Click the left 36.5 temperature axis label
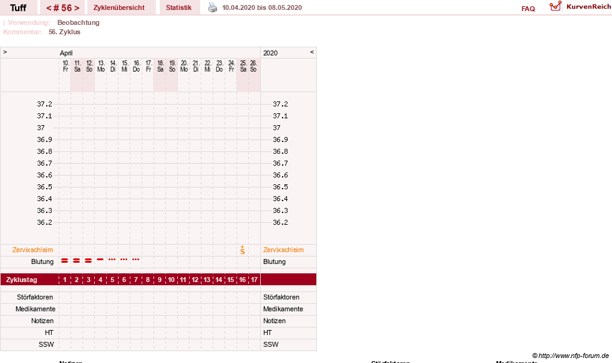Screen dimensions: 612x363 click(44, 187)
